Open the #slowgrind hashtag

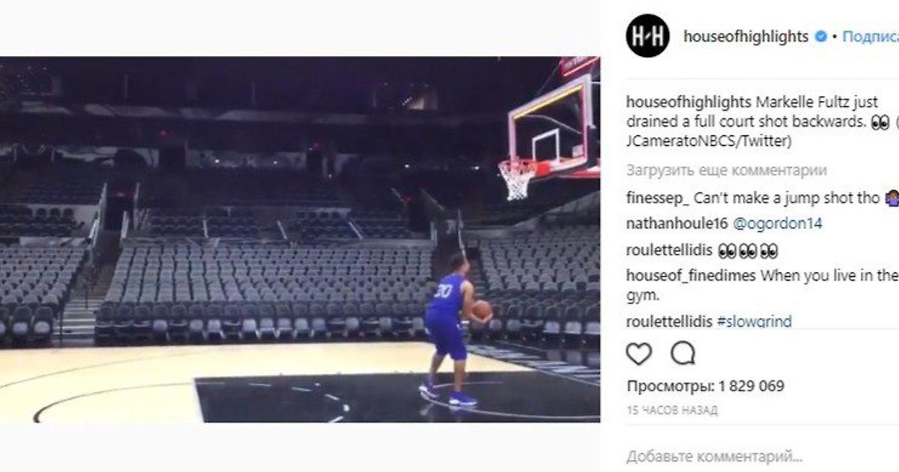pyautogui.click(x=754, y=321)
